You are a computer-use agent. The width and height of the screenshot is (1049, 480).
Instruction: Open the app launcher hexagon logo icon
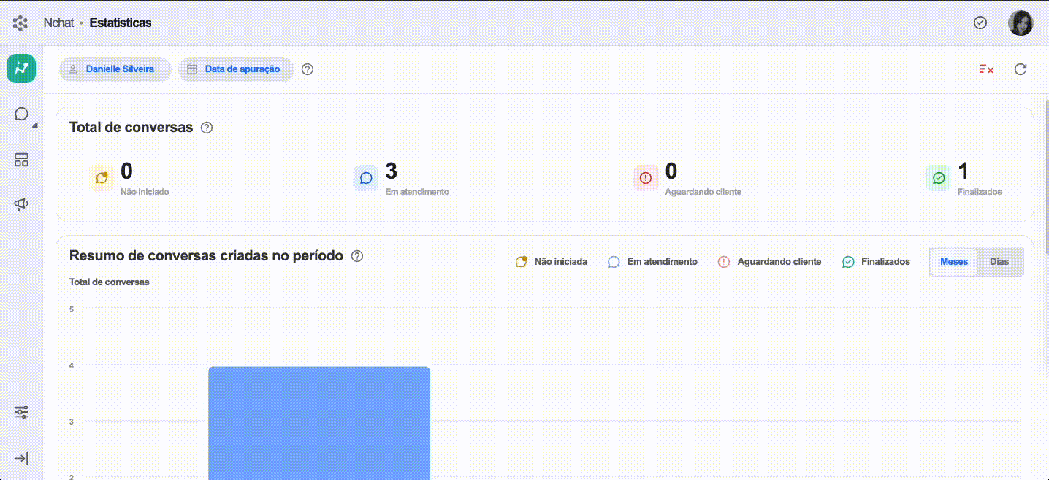[20, 23]
